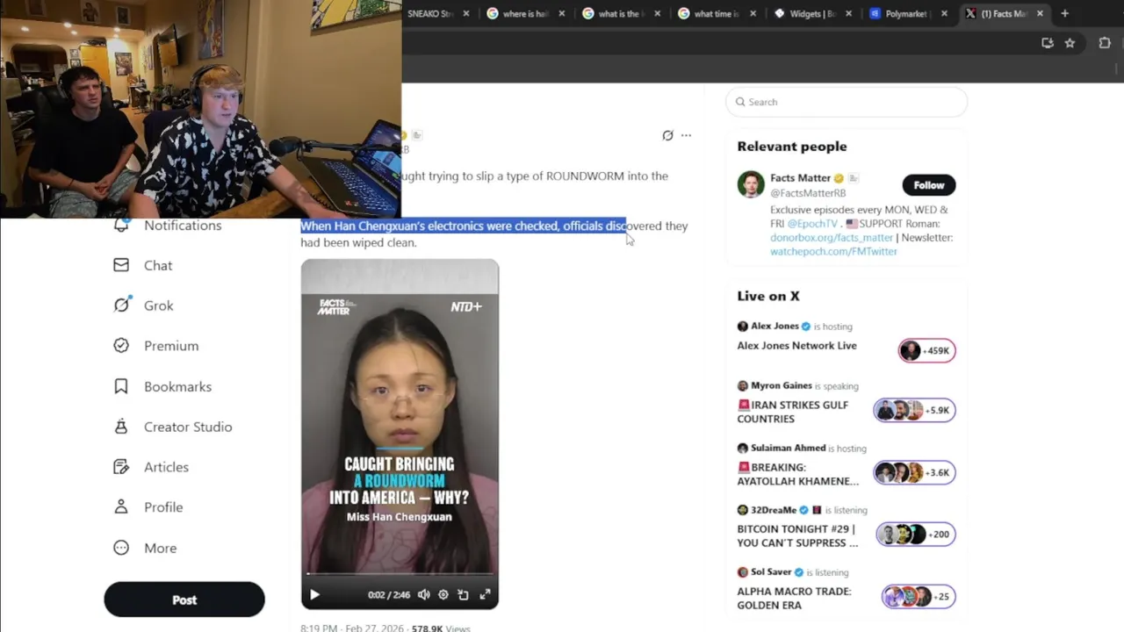
Task: Click the highlighted Han Chengxuan sentence
Action: point(463,226)
